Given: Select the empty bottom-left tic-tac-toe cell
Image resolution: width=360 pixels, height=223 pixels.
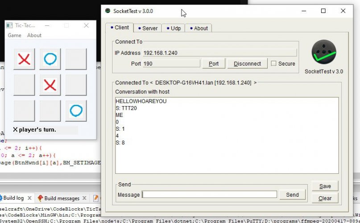Looking at the screenshot, I should click(24, 111).
